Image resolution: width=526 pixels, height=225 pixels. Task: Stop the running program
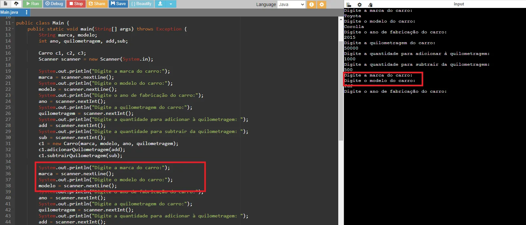76,4
